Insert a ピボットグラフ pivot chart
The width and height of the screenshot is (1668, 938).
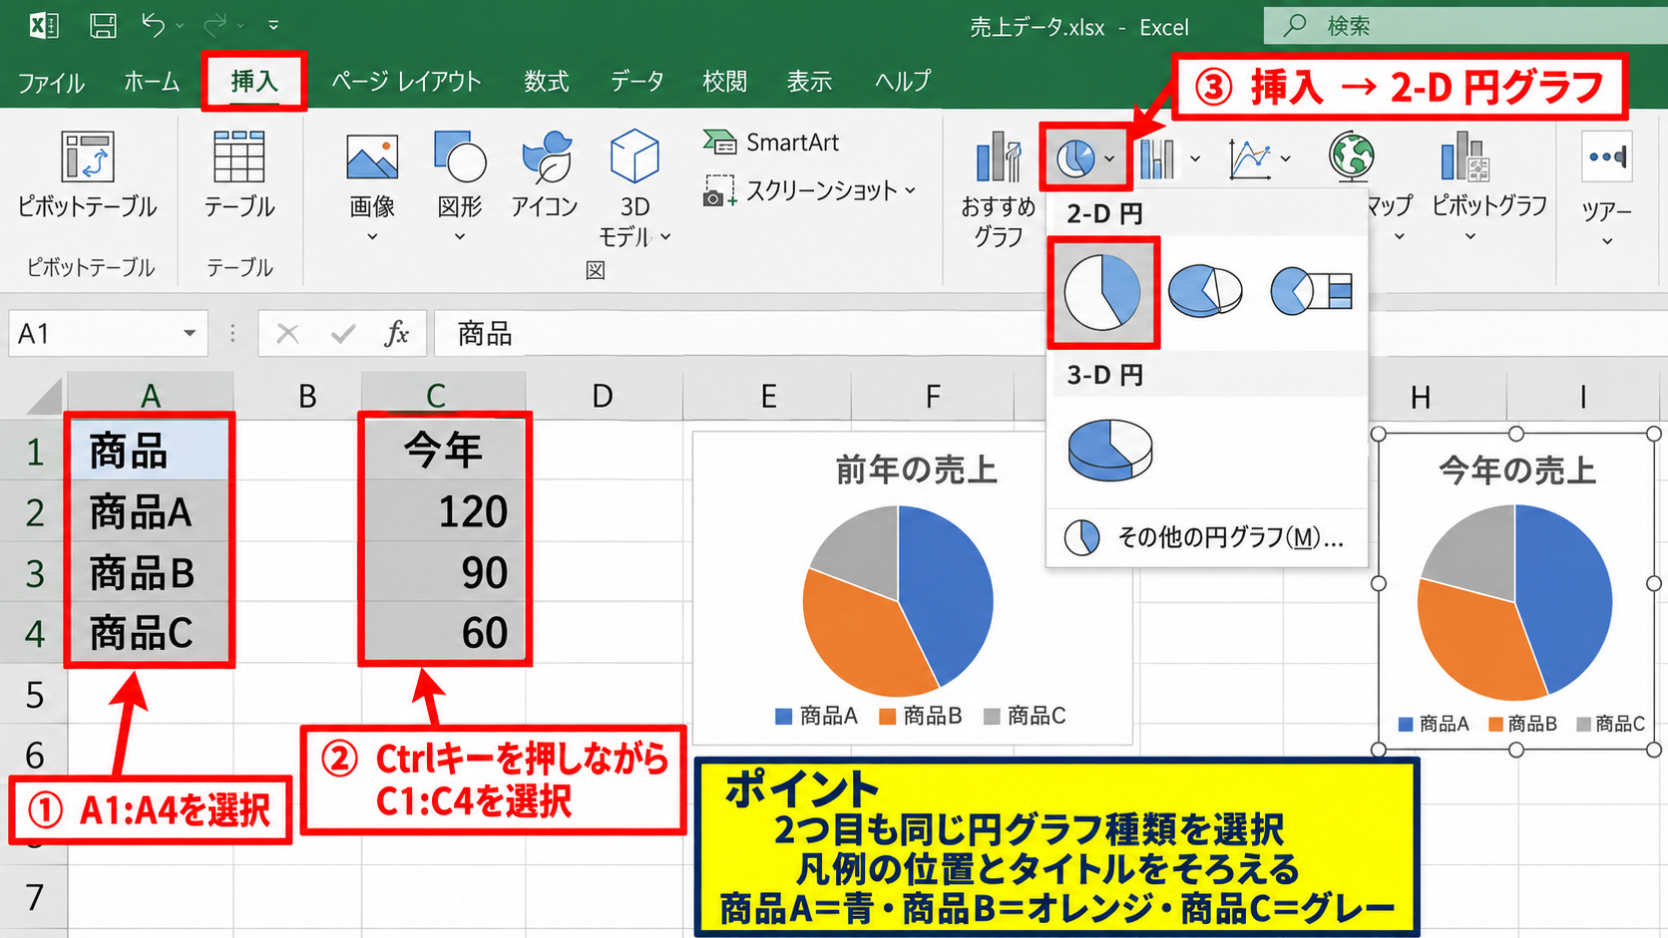coord(1488,187)
